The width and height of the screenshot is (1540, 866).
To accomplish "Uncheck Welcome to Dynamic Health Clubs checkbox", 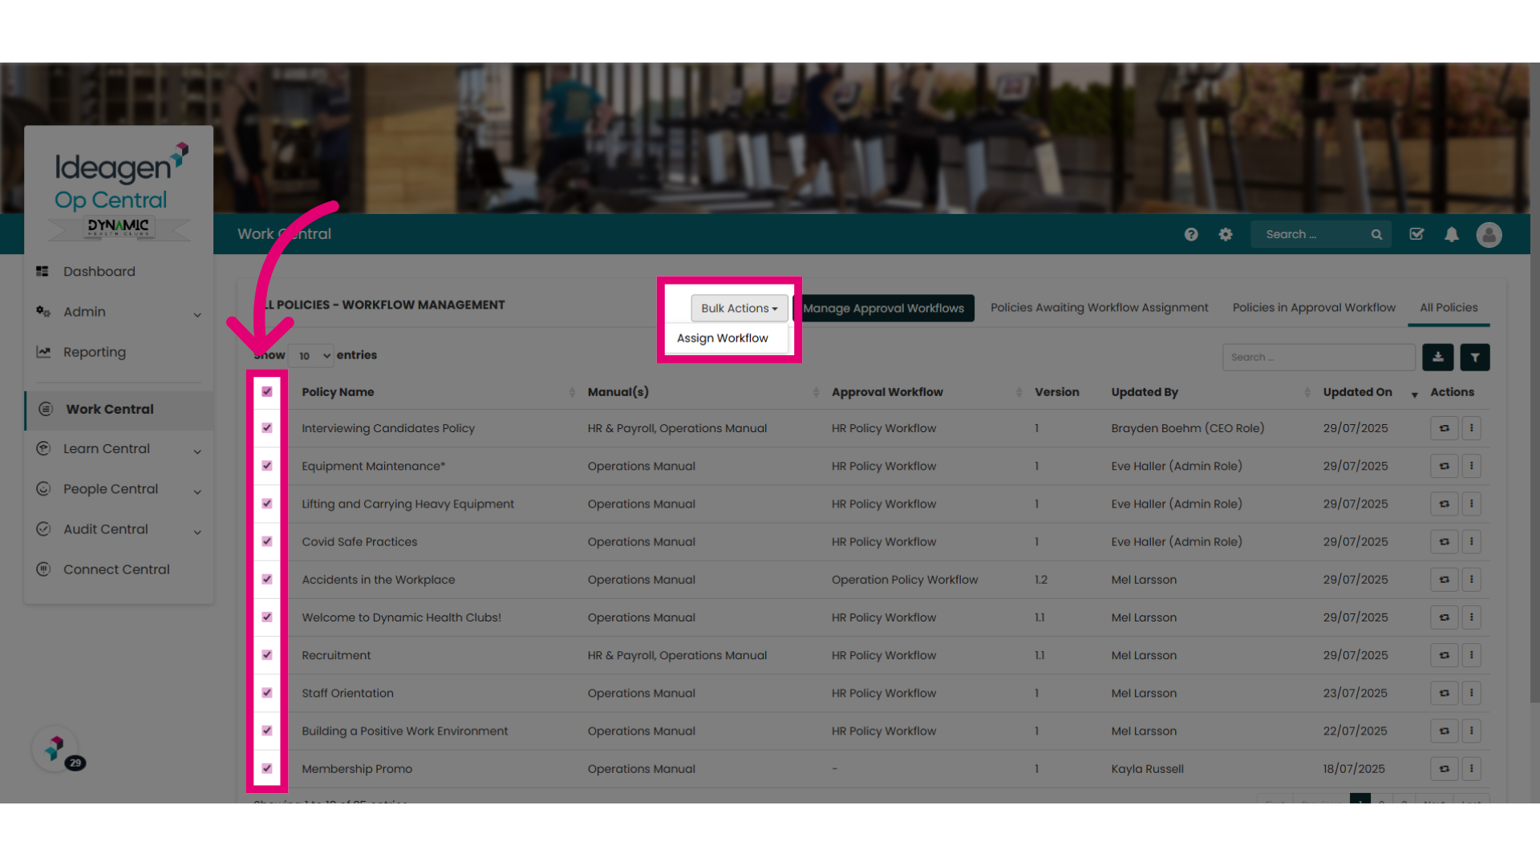I will (x=267, y=617).
